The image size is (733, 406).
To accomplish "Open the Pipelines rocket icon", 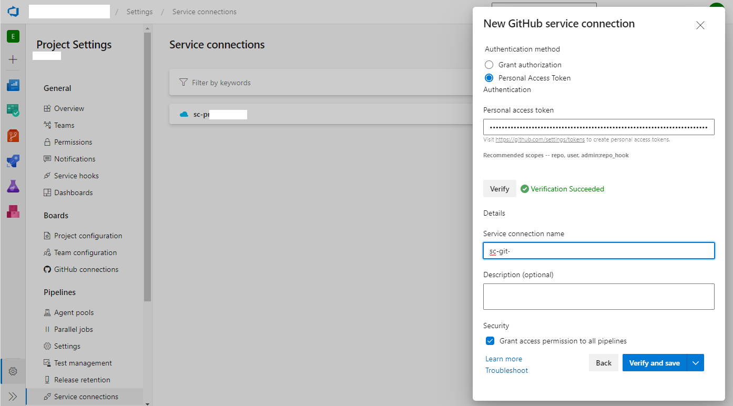I will (13, 160).
